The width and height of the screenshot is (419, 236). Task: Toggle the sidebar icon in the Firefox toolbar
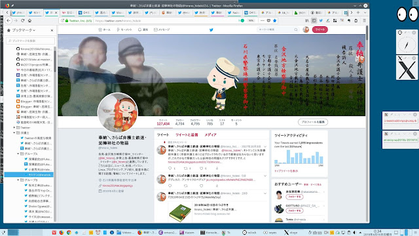(x=314, y=20)
